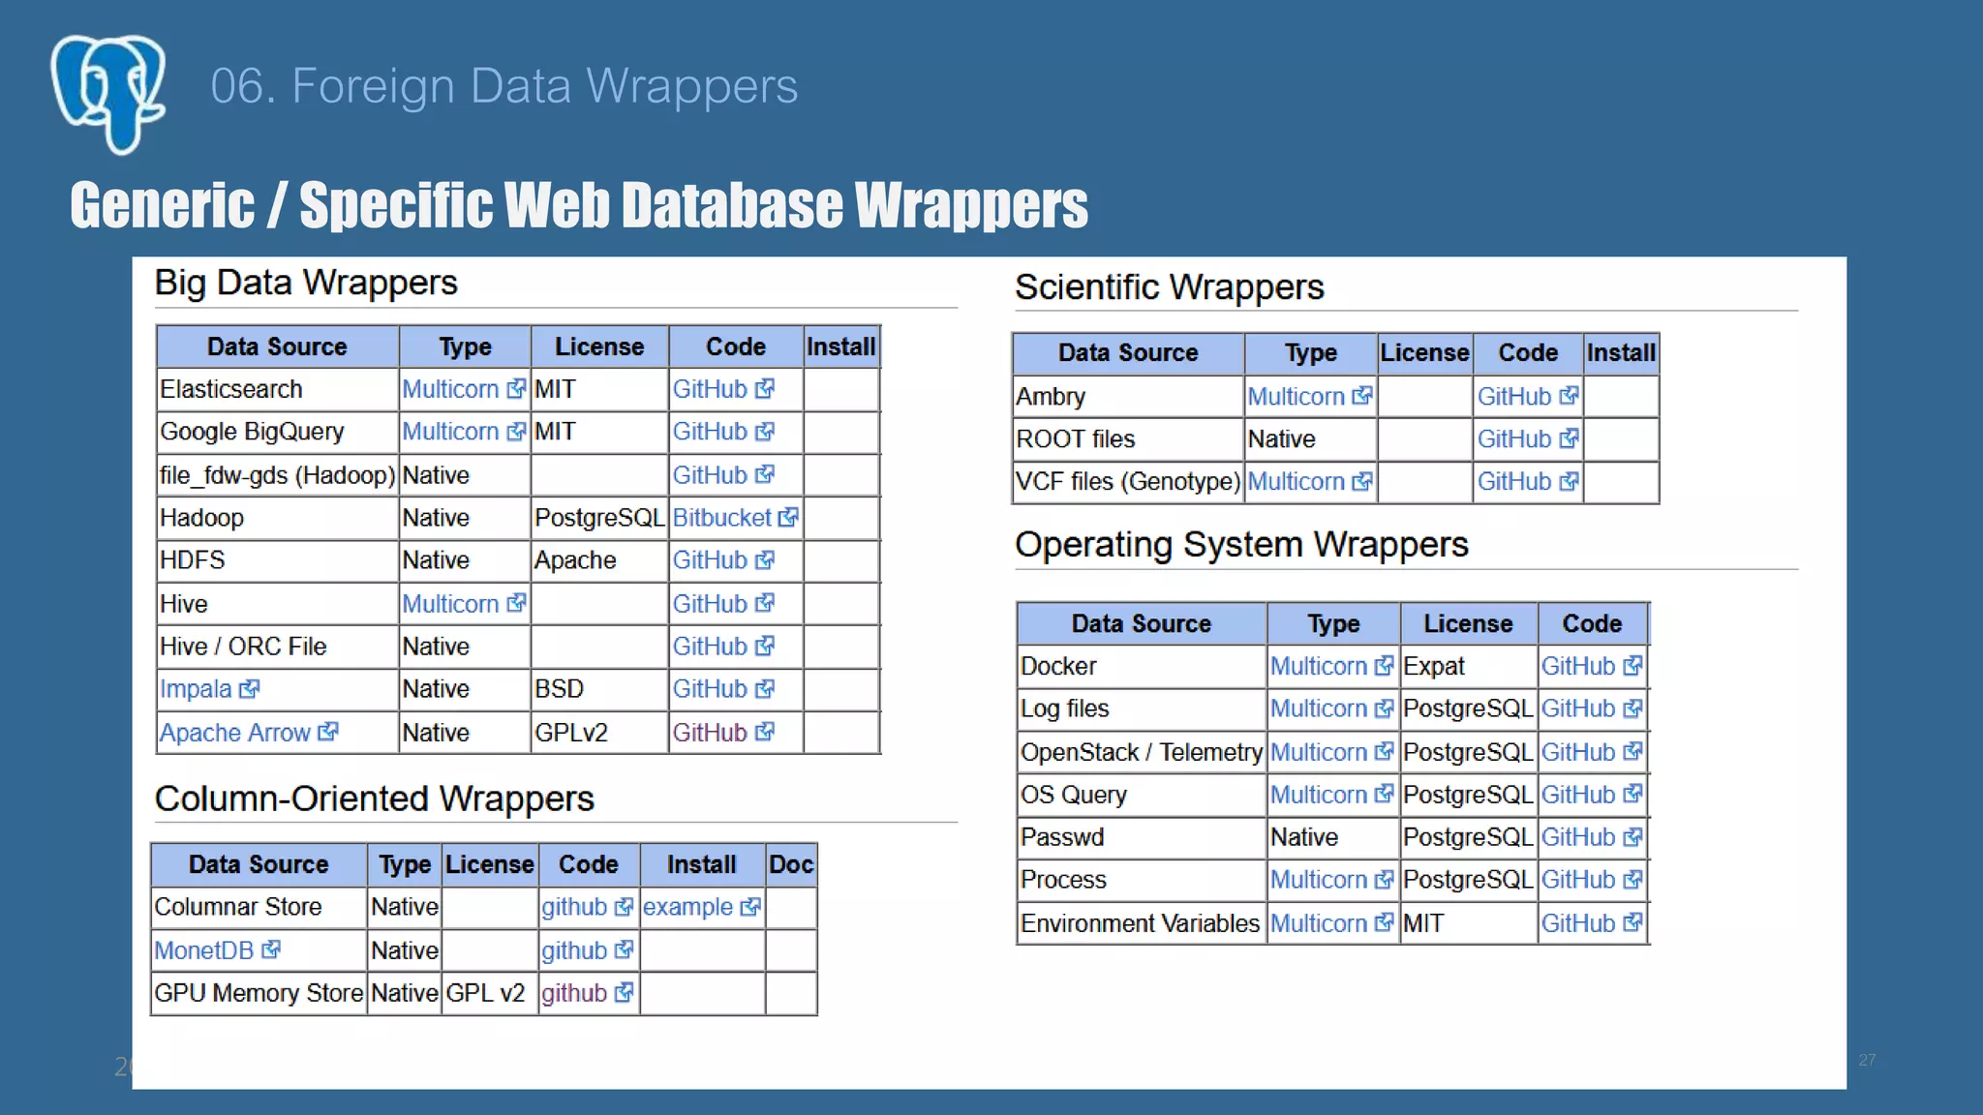Open GitHub link in the Process row

(1592, 880)
